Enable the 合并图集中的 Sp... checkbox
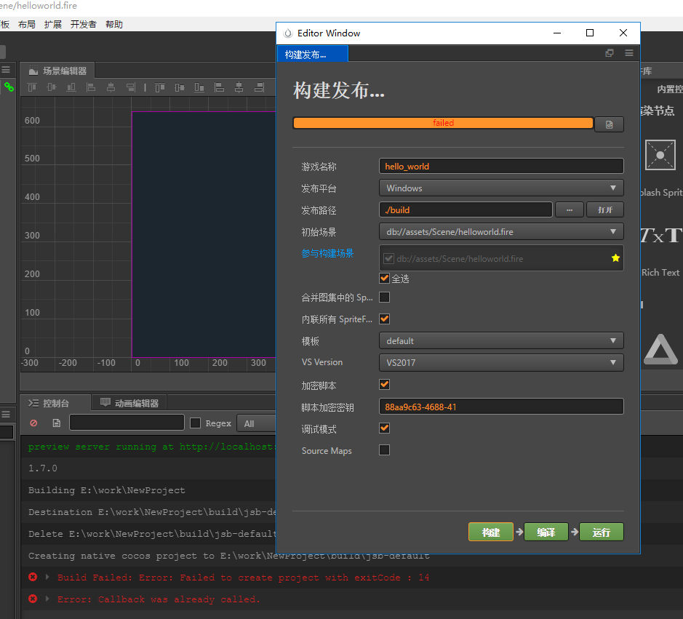The height and width of the screenshot is (619, 683). tap(384, 297)
